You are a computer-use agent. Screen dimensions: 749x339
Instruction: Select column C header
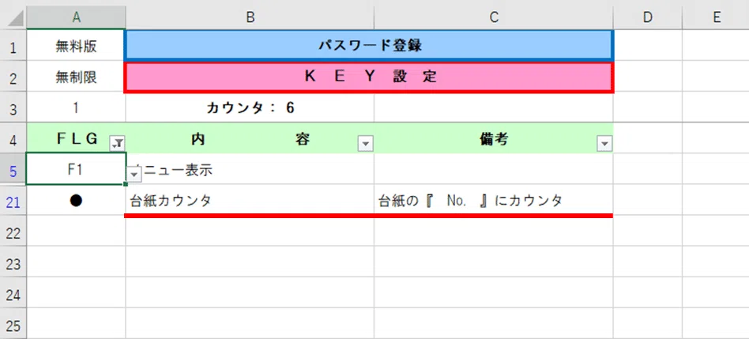coord(494,18)
